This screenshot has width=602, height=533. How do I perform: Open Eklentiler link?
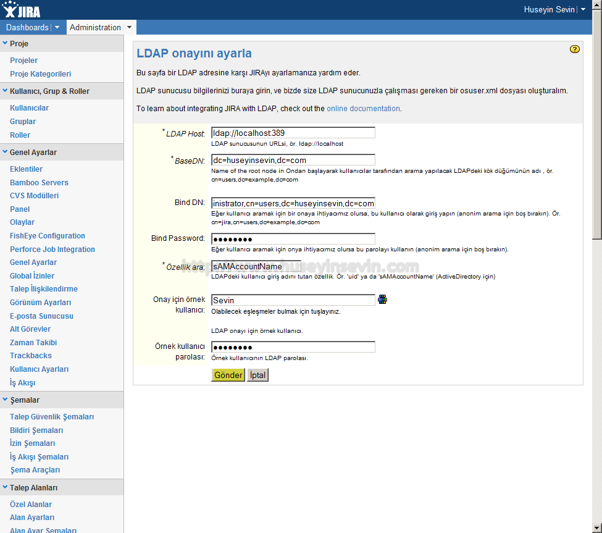(26, 169)
